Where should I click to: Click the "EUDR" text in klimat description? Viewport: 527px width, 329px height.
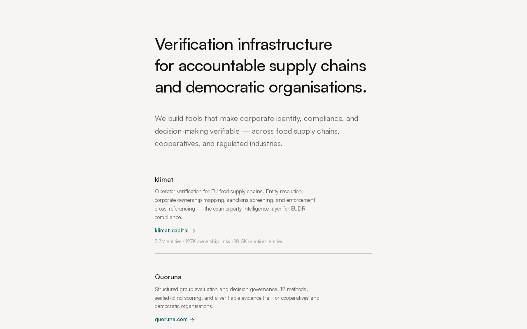click(298, 209)
